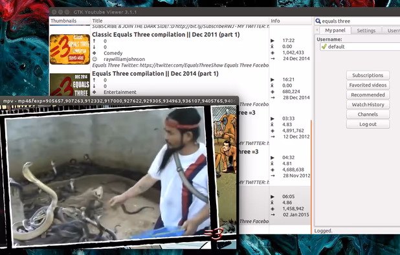Image resolution: width=400 pixels, height=255 pixels.
Task: Click the play icon next to 06:05
Action: pos(272,197)
